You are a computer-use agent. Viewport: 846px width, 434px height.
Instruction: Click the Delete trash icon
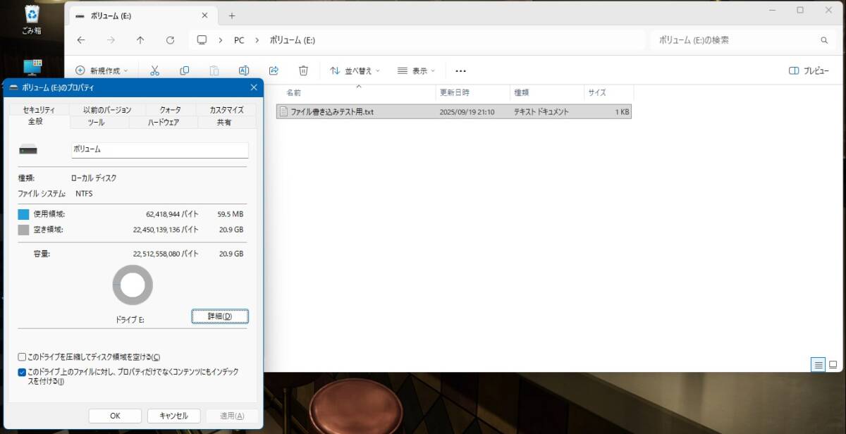tap(303, 70)
